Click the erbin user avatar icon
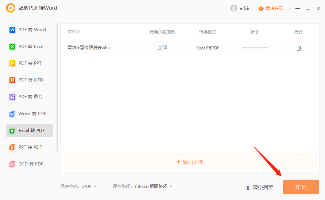Image resolution: width=325 pixels, height=200 pixels. pyautogui.click(x=234, y=8)
